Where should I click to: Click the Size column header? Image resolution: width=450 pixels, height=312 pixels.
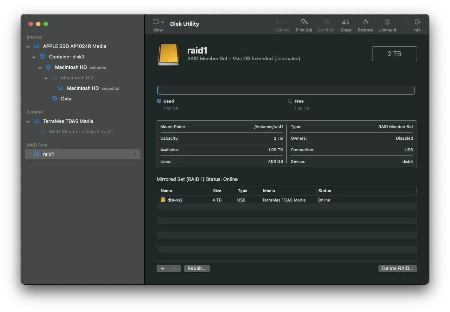pos(217,191)
